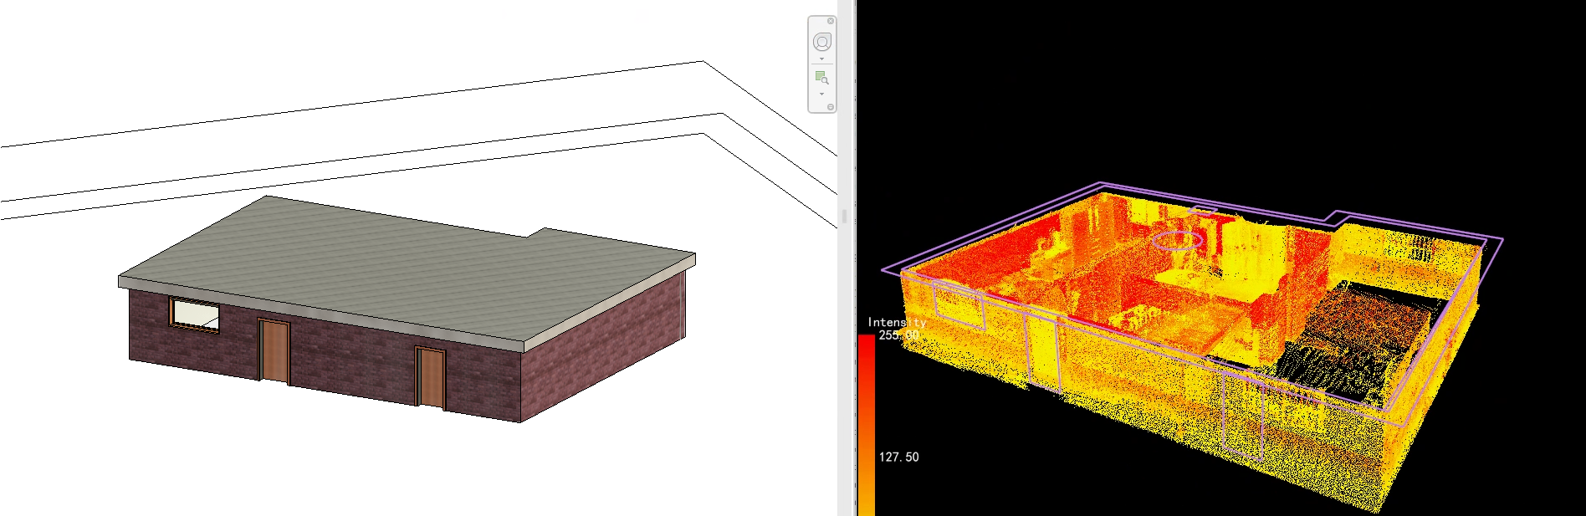Select the front brick wall between the doors
The width and height of the screenshot is (1586, 516).
pyautogui.click(x=351, y=360)
